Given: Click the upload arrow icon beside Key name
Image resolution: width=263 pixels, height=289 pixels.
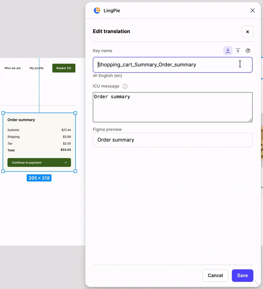Looking at the screenshot, I should tap(238, 51).
